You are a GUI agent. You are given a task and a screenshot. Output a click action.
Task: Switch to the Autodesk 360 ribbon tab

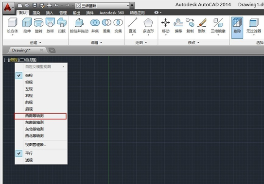coord(112,13)
